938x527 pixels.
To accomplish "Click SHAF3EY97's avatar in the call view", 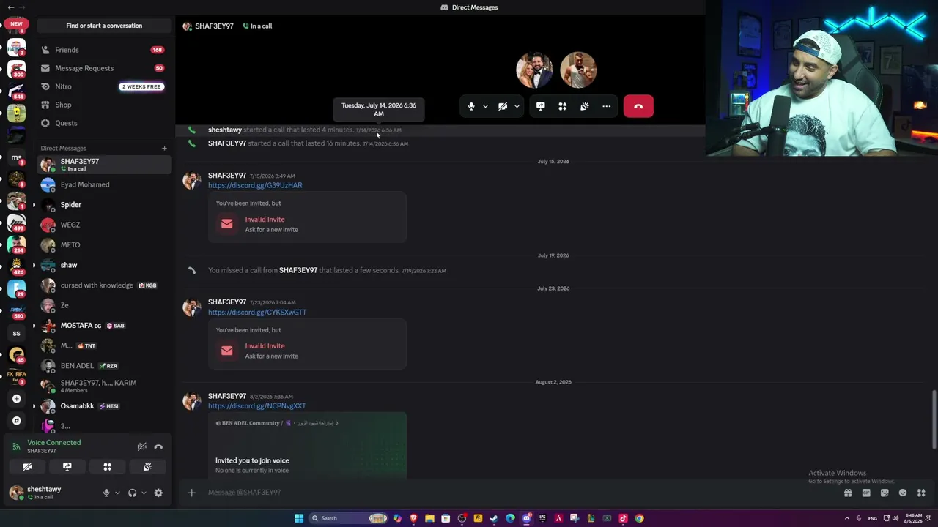I will (535, 70).
